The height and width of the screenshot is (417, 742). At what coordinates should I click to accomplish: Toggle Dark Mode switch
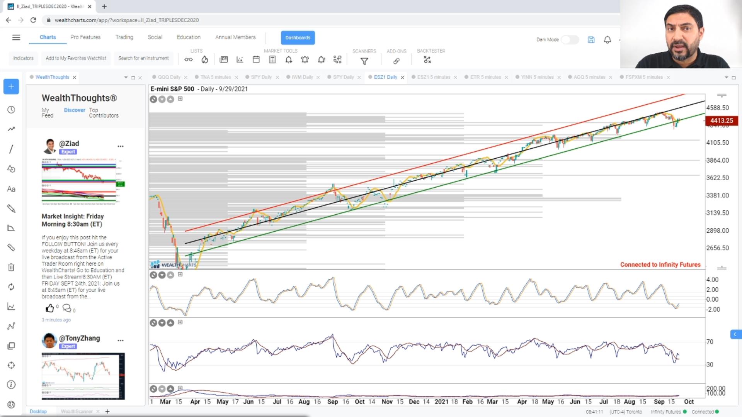[x=570, y=40]
